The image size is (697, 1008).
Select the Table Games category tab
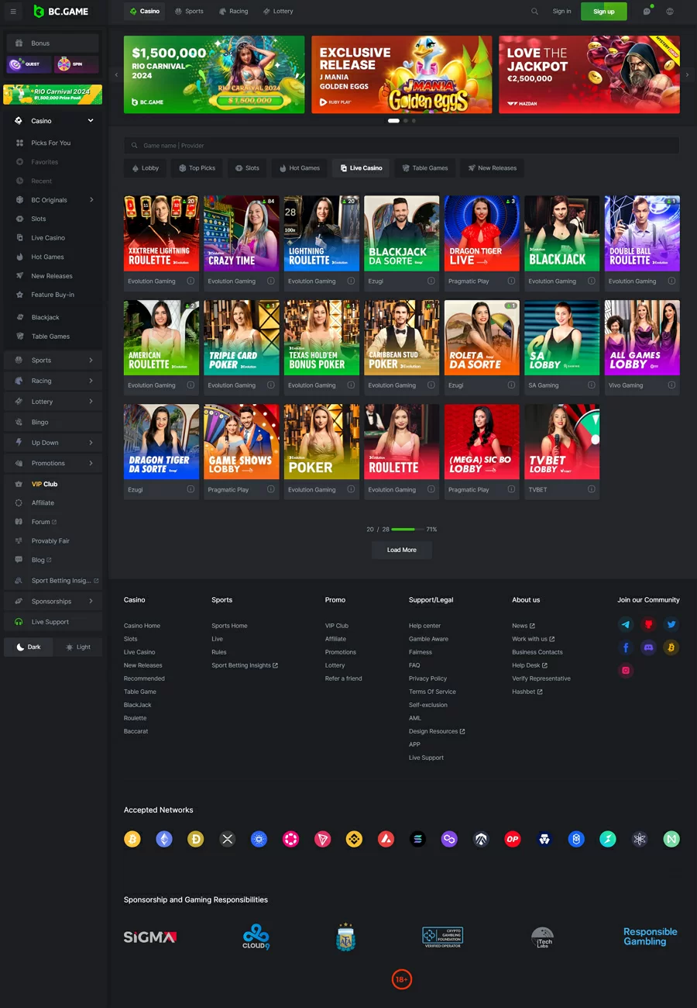[424, 168]
